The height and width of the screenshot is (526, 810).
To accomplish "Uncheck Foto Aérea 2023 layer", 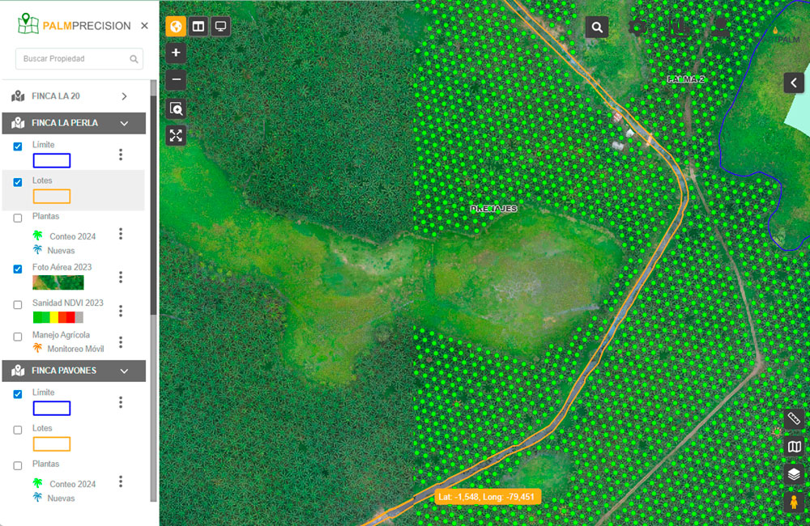I will pos(18,269).
